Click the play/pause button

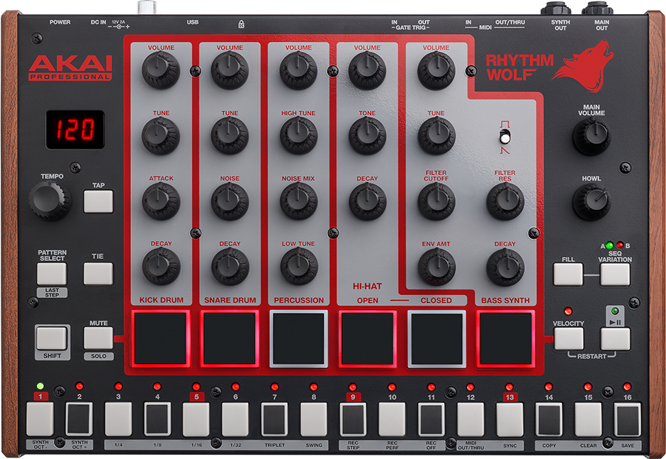615,339
